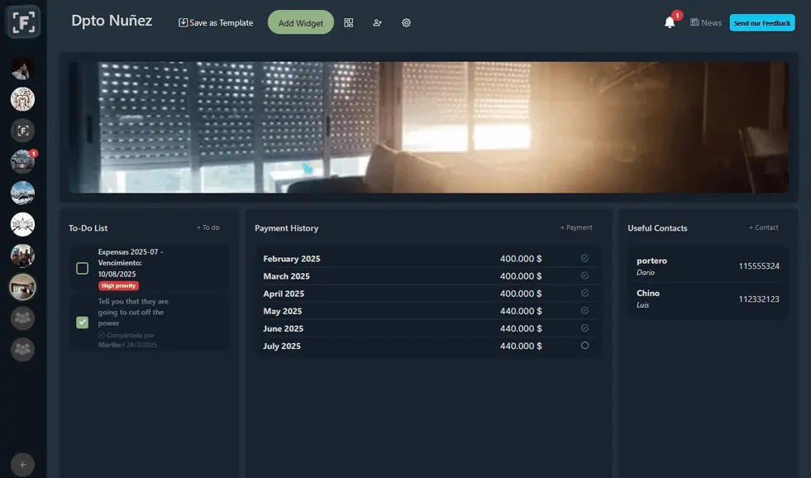Viewport: 811px width, 478px height.
Task: Open the mountain landscape workspace avatar
Action: [x=23, y=193]
